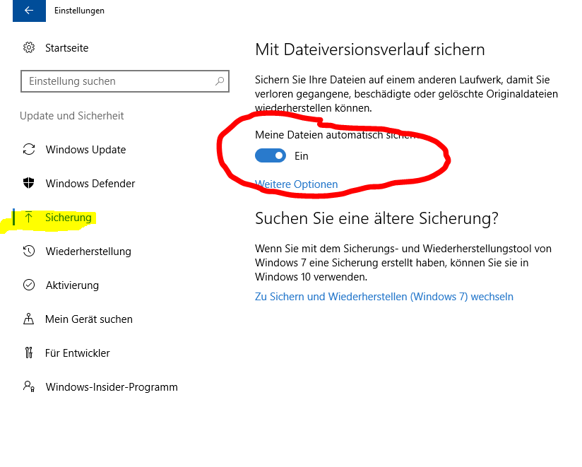Image resolution: width=582 pixels, height=467 pixels.
Task: Open the Windows Update section
Action: point(85,150)
